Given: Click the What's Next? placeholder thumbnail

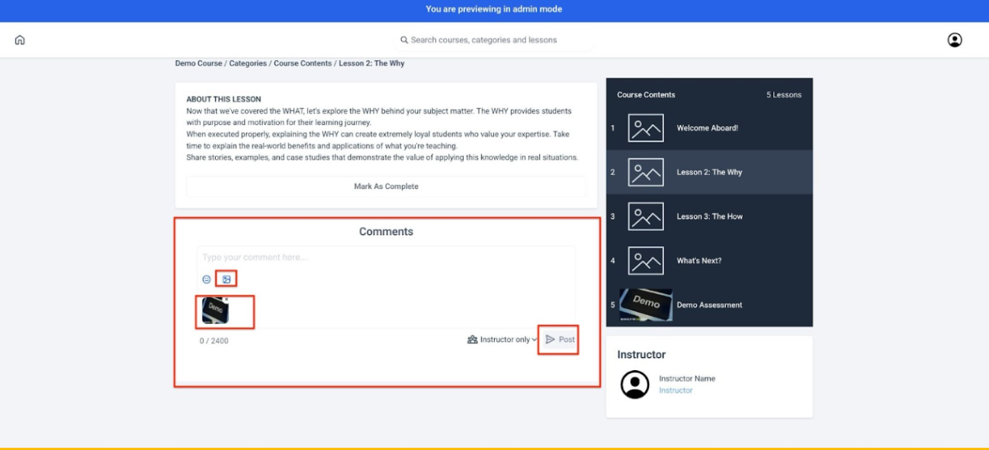Looking at the screenshot, I should [646, 260].
